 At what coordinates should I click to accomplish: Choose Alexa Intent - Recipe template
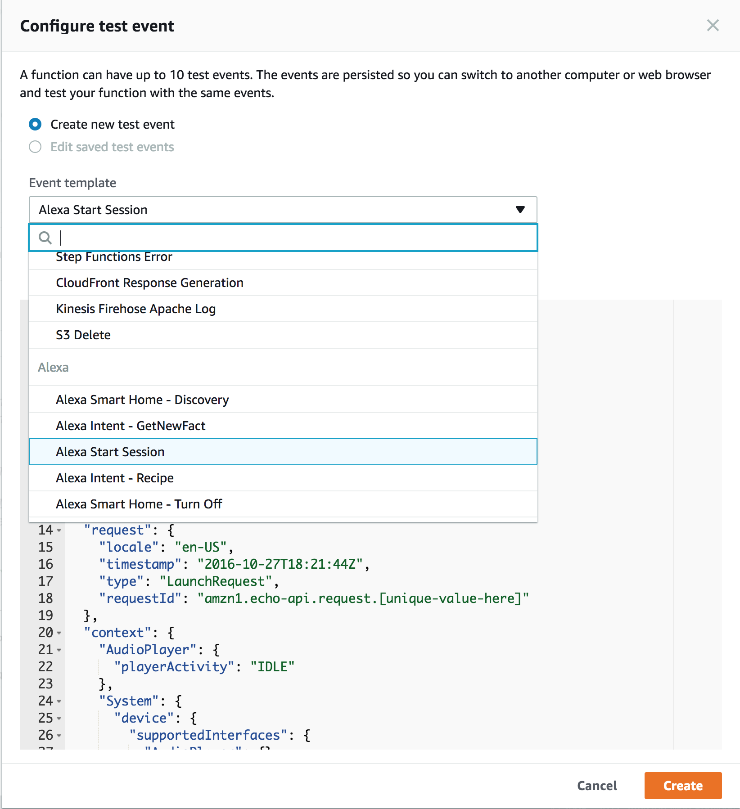283,478
